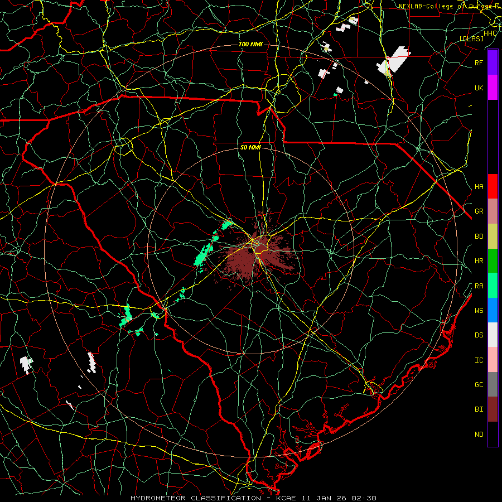Select the dusty pink GR legend swatch
The height and width of the screenshot is (502, 502).
point(493,211)
